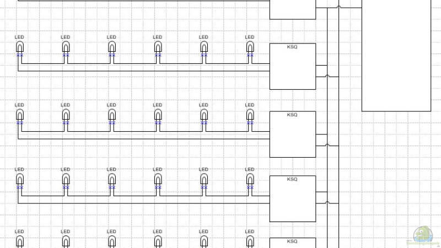This screenshot has width=441, height=248.
Task: Click the first LED in the second row
Action: 20,115
